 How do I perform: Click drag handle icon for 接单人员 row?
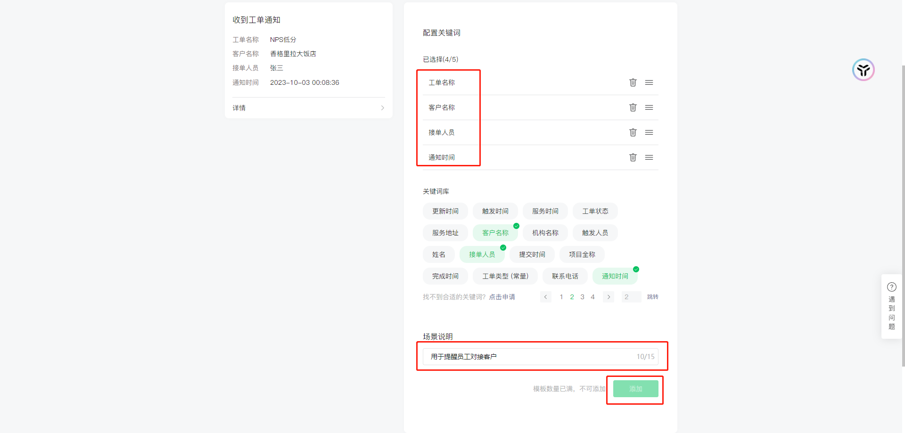tap(649, 132)
